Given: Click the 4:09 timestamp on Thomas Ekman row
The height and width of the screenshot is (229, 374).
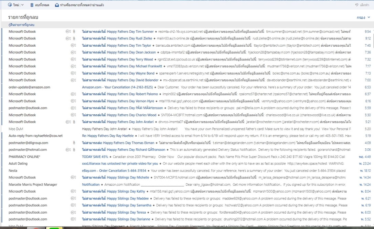Looking at the screenshot, I should coord(367,142).
